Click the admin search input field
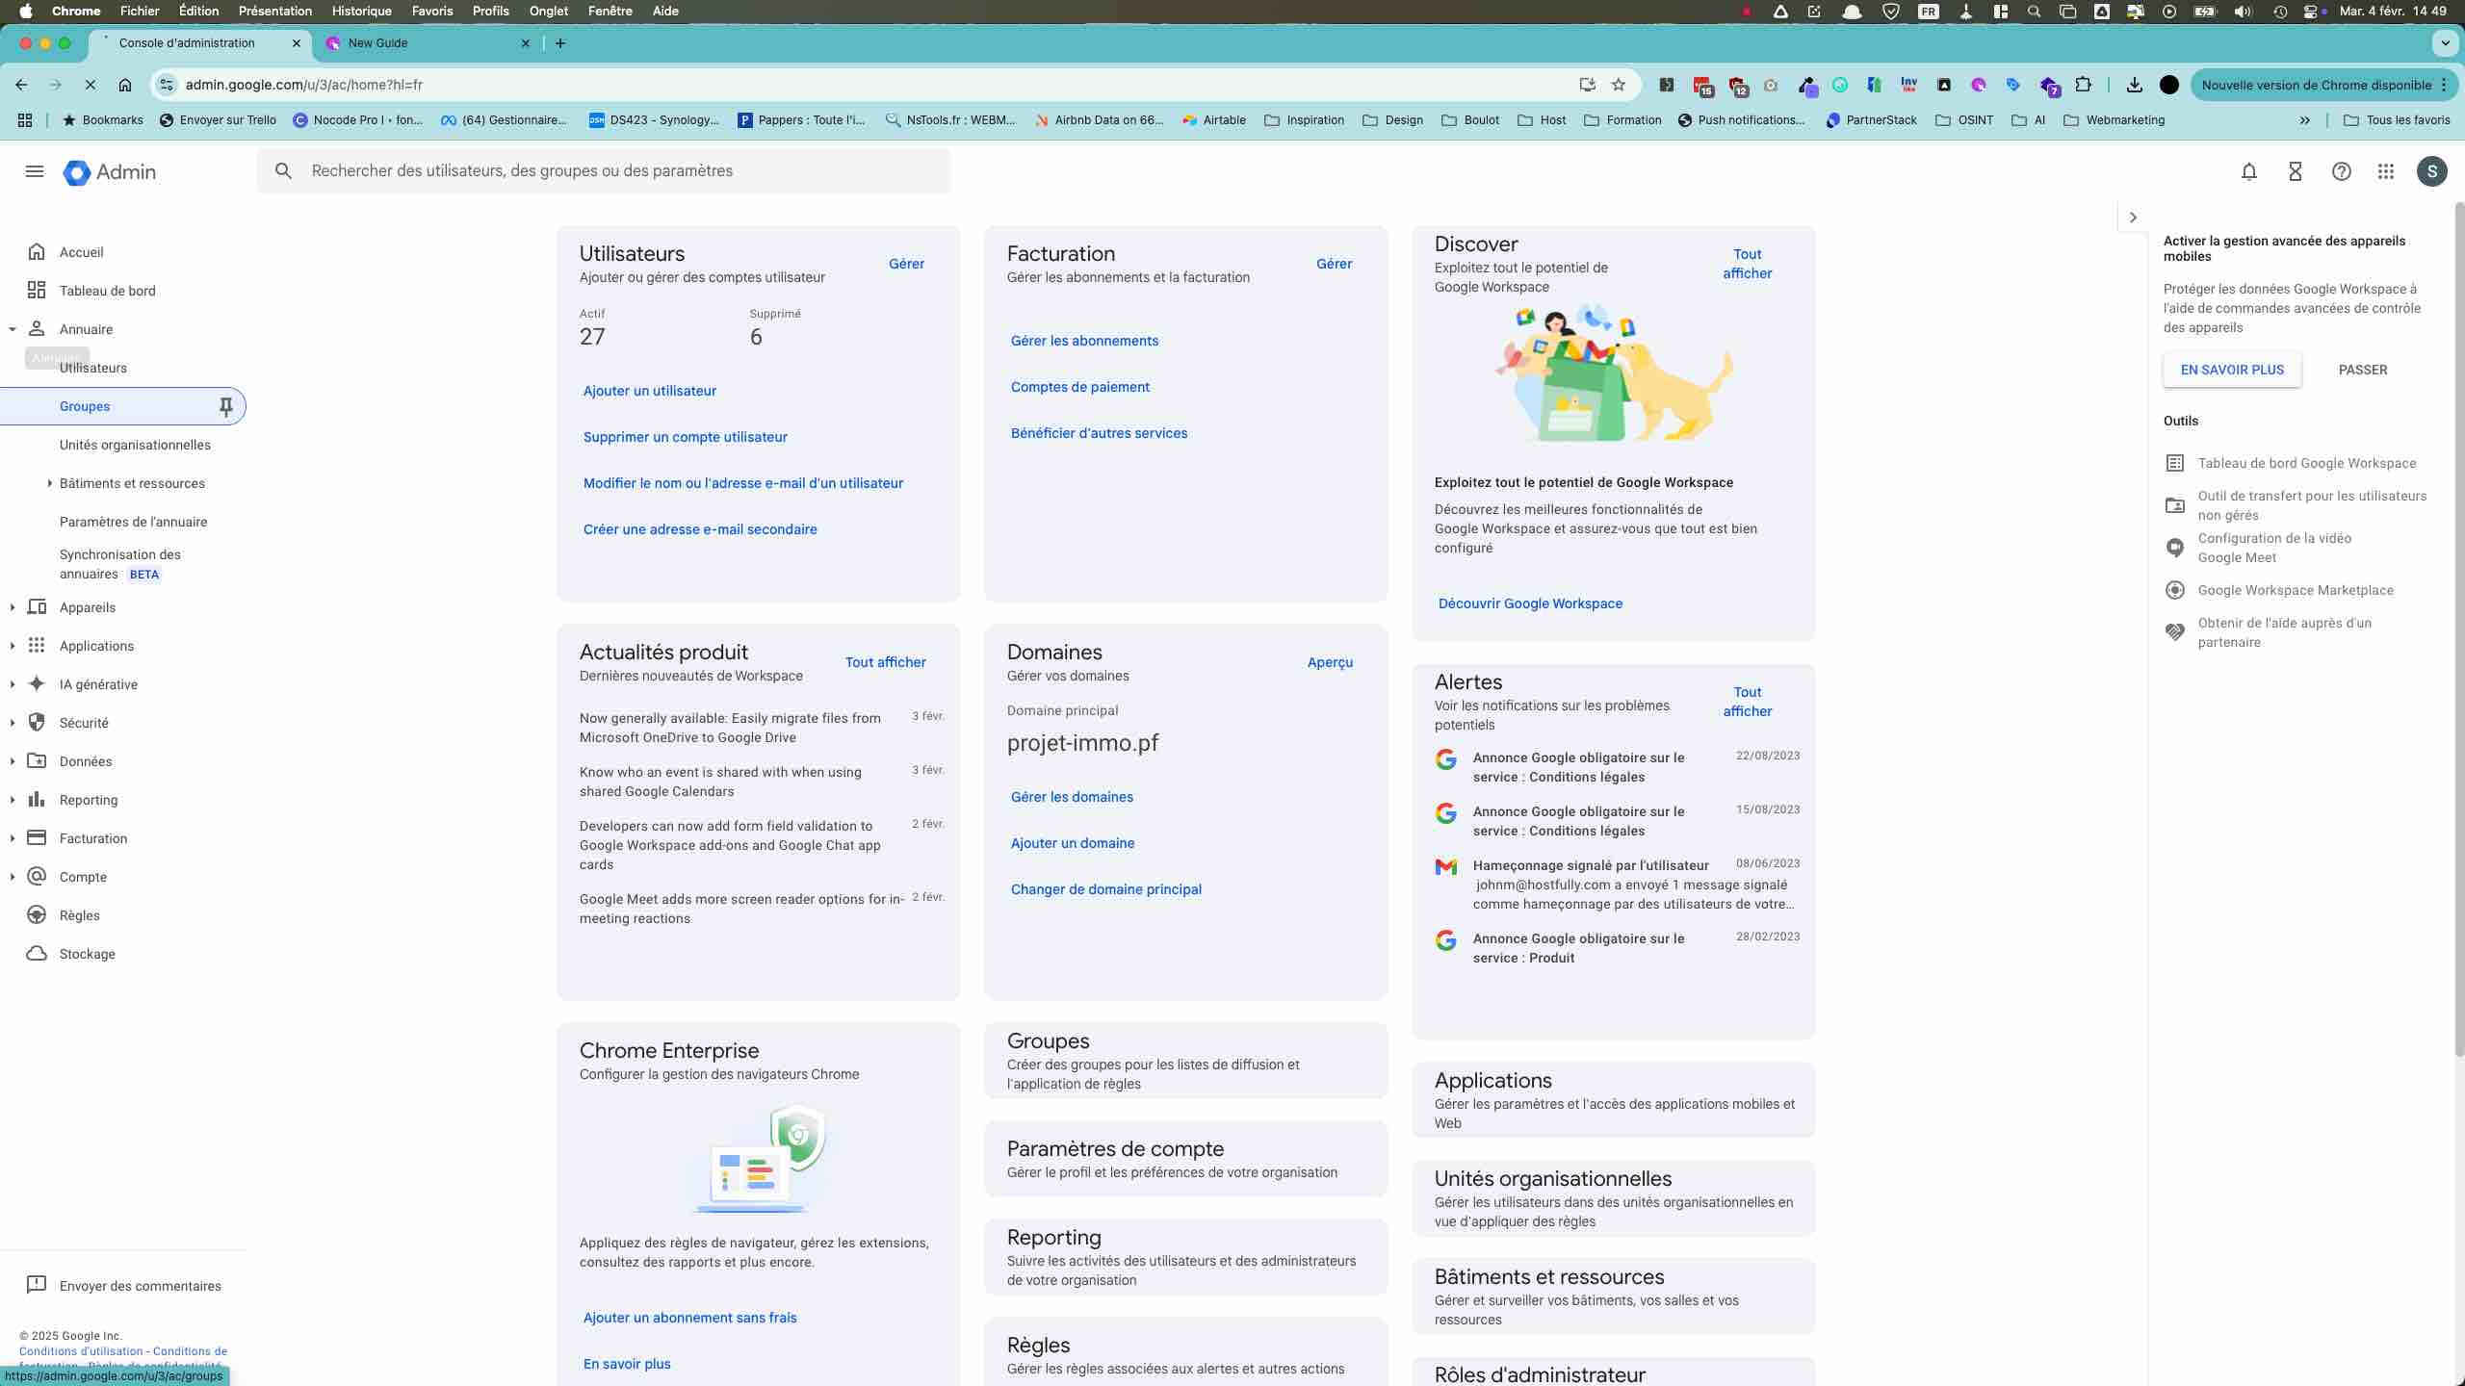2465x1386 pixels. point(616,171)
